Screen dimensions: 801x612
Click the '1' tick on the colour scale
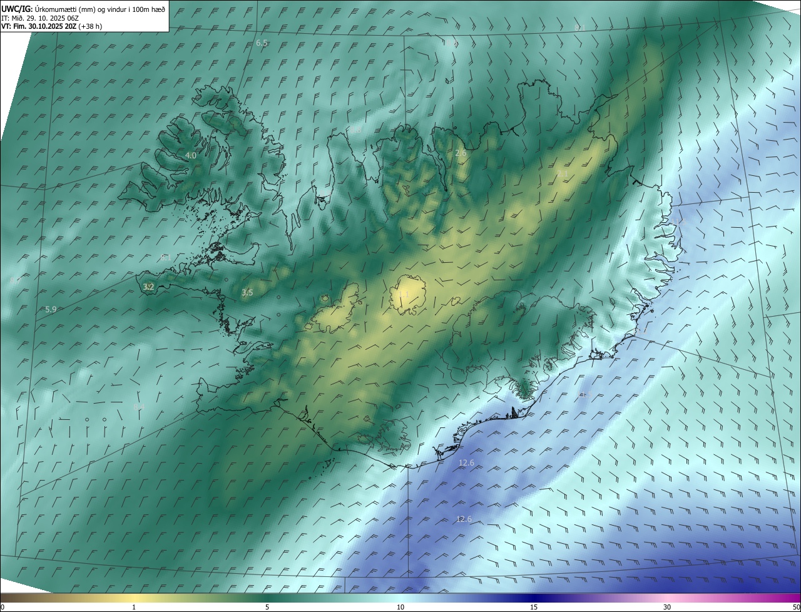click(x=134, y=607)
